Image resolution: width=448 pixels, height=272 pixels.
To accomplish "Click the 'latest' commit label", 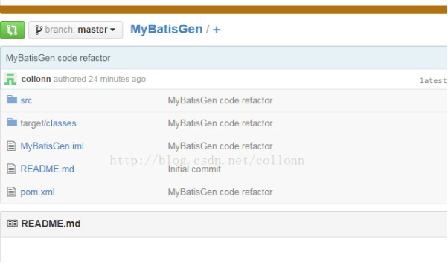I will point(433,81).
